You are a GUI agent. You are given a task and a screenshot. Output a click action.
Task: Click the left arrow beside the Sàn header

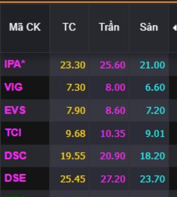click(175, 28)
